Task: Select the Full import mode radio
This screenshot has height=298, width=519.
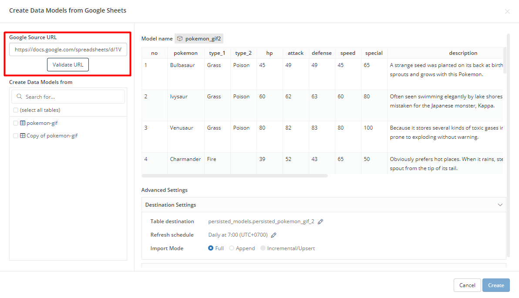Action: coord(210,248)
